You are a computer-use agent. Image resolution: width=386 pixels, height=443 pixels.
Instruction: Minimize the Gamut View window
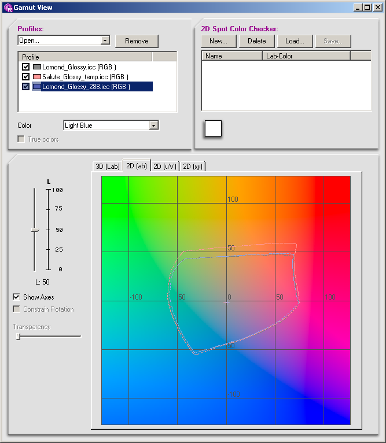tap(358, 8)
